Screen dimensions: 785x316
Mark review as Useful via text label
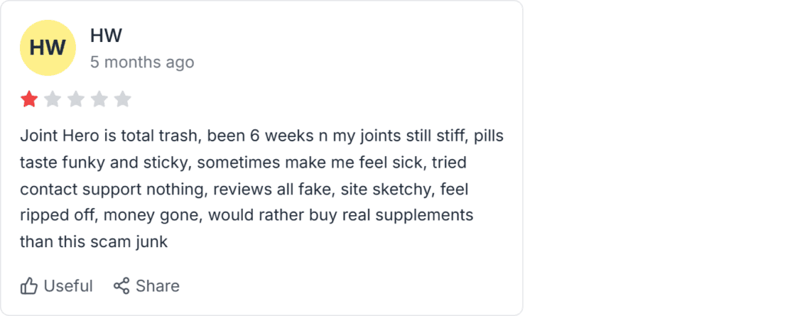click(x=68, y=286)
